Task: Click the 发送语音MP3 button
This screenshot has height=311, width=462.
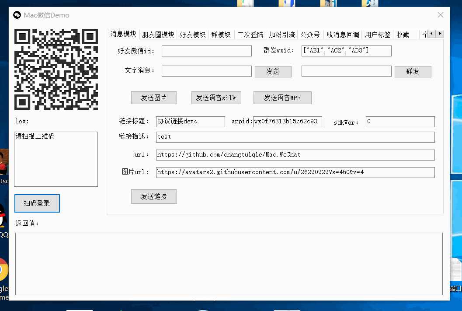Action: 282,98
